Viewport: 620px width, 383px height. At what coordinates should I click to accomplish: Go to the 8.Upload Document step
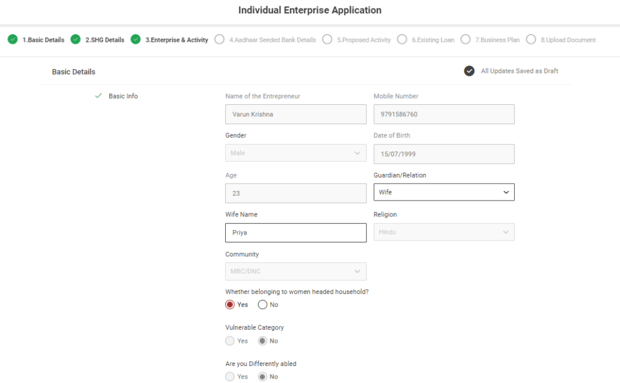[x=567, y=40]
